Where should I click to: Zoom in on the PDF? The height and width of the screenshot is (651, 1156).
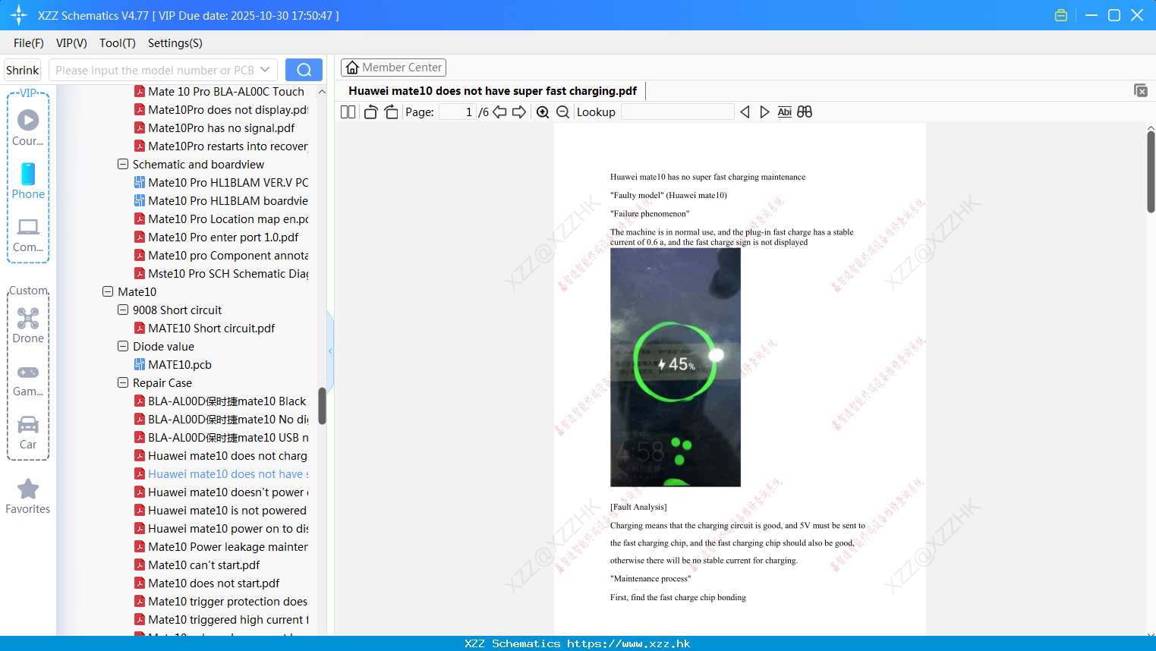click(x=543, y=112)
